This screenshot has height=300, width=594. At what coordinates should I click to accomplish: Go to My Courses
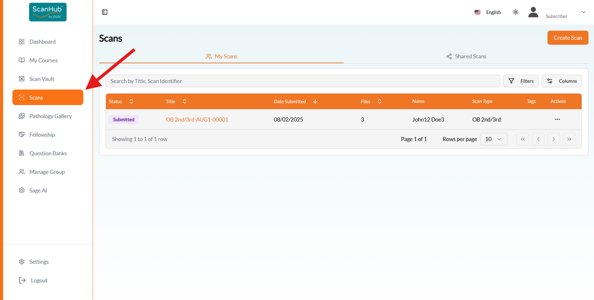(x=48, y=60)
